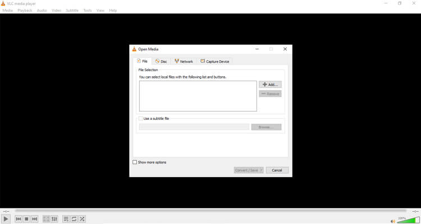This screenshot has width=421, height=224.
Task: Toggle the shuffle random icon
Action: coord(82,219)
